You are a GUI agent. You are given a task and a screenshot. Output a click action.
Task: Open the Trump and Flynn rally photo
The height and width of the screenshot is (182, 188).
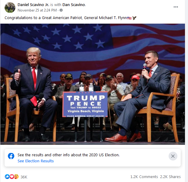point(92,84)
